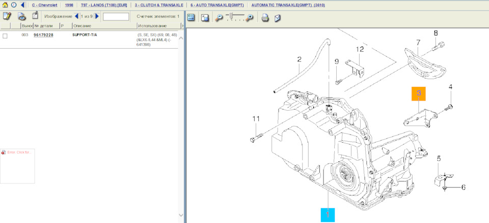Select callout 5 in diagram
Viewport: 489px width, 223px height.
click(x=439, y=158)
